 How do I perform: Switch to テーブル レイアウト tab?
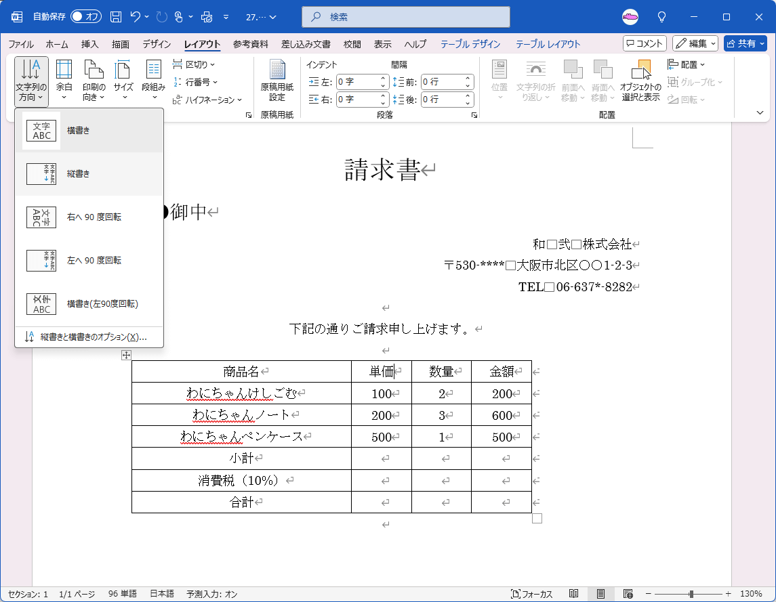pyautogui.click(x=548, y=44)
